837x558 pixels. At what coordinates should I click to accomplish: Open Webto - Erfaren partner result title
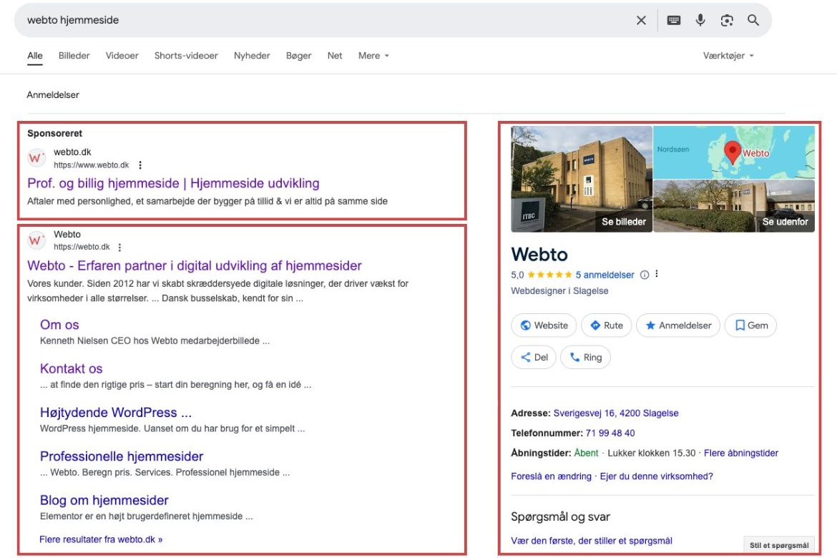click(195, 265)
